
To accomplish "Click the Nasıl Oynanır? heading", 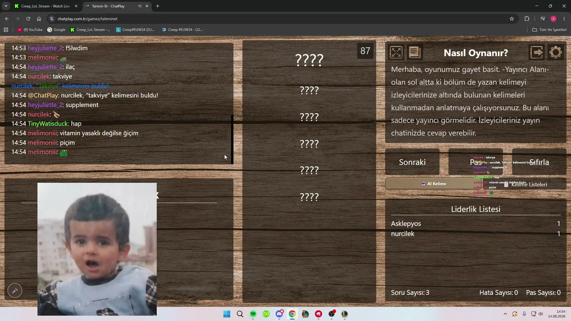I will pyautogui.click(x=476, y=53).
